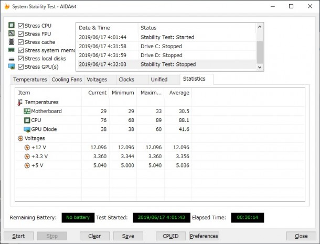
Task: Click the Motherboard row icon
Action: click(27, 111)
